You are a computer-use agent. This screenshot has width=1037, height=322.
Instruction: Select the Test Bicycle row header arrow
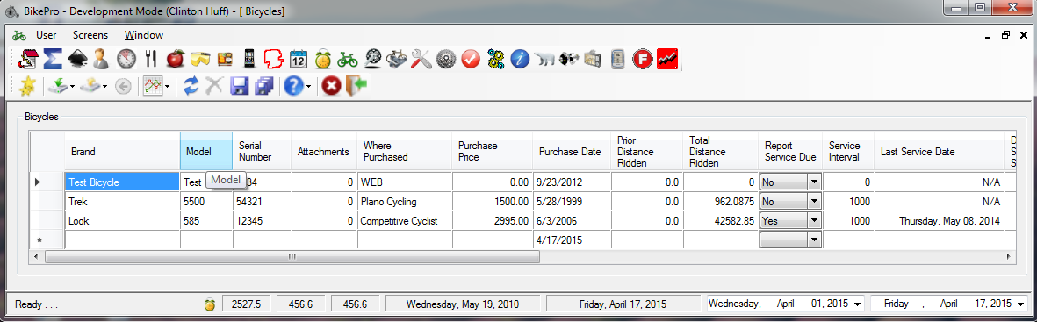(x=47, y=182)
